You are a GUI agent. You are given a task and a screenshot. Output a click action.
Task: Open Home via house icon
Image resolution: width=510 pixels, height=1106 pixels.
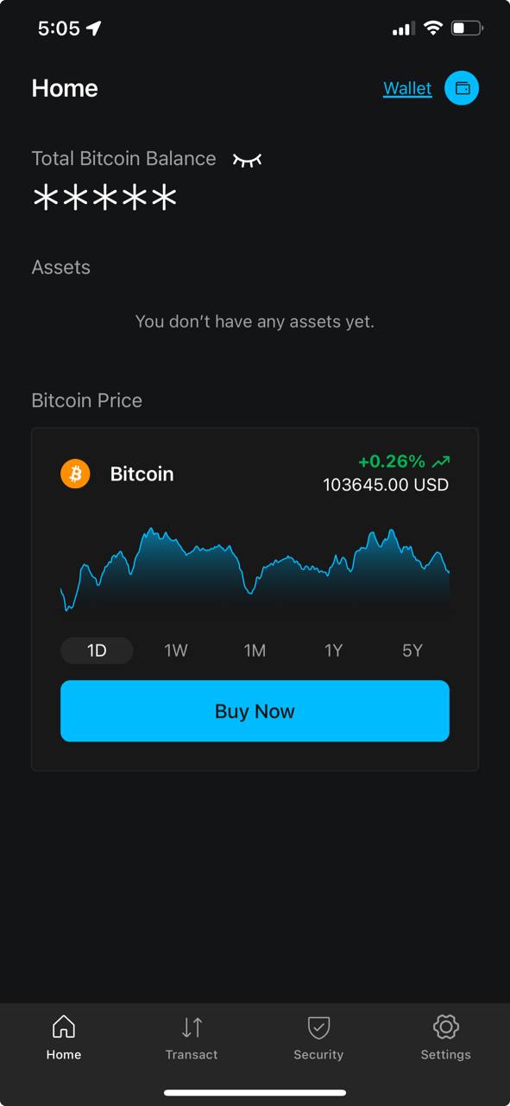point(64,1027)
